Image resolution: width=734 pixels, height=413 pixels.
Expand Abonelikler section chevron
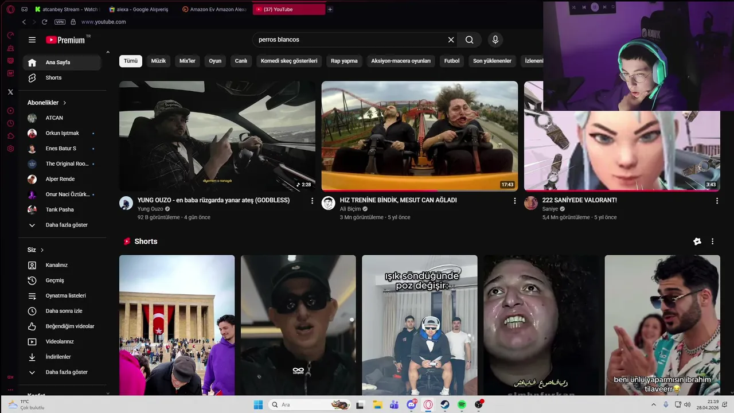point(65,103)
